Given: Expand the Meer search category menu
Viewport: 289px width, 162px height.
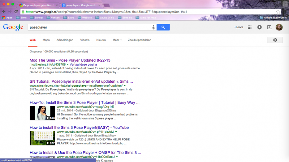Looking at the screenshot, I should coord(117,40).
